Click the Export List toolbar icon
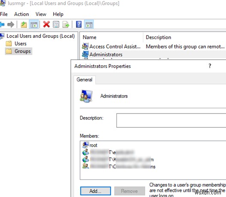This screenshot has width=226, height=197. click(x=66, y=25)
